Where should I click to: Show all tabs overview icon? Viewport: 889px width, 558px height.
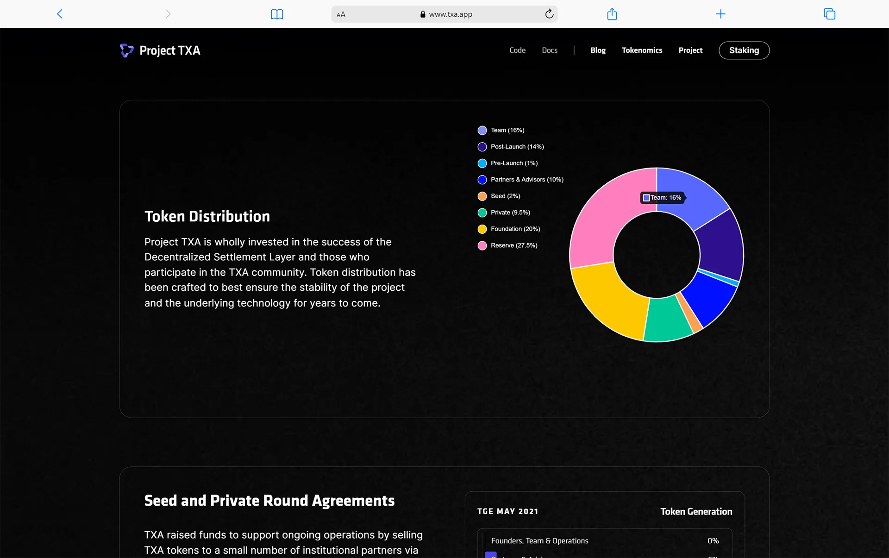829,14
